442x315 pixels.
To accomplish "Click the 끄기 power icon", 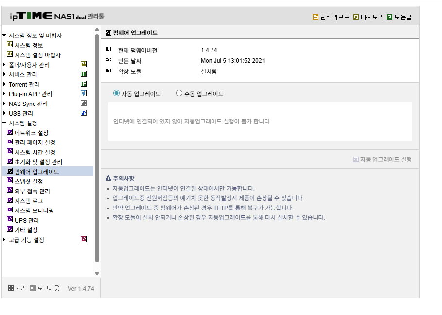I will [11, 288].
